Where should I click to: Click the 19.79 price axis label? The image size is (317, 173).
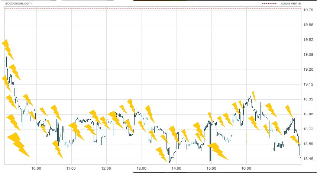pyautogui.click(x=308, y=10)
